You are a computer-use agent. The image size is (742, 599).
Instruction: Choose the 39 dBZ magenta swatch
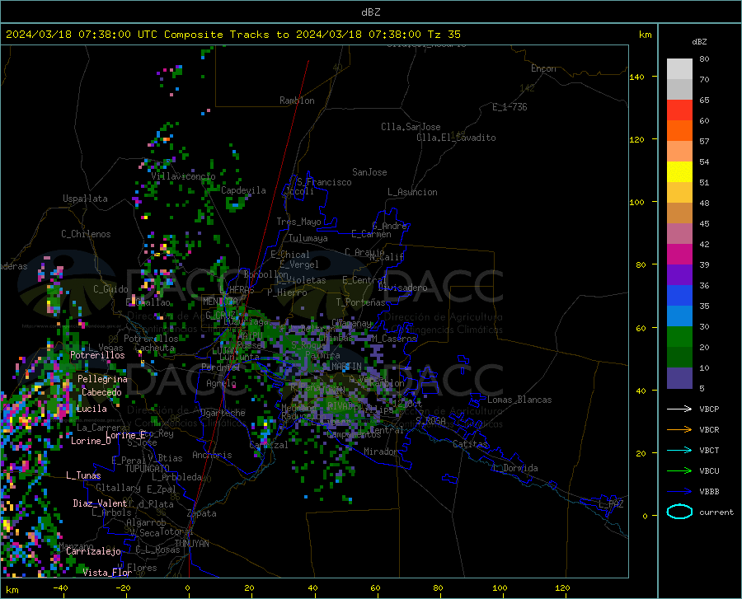679,255
